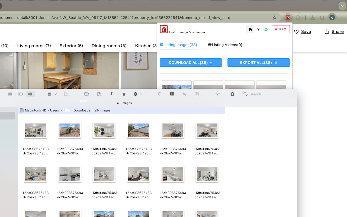347x217 pixels.
Task: Select the dining table room thumbnail file
Action: [x=173, y=130]
